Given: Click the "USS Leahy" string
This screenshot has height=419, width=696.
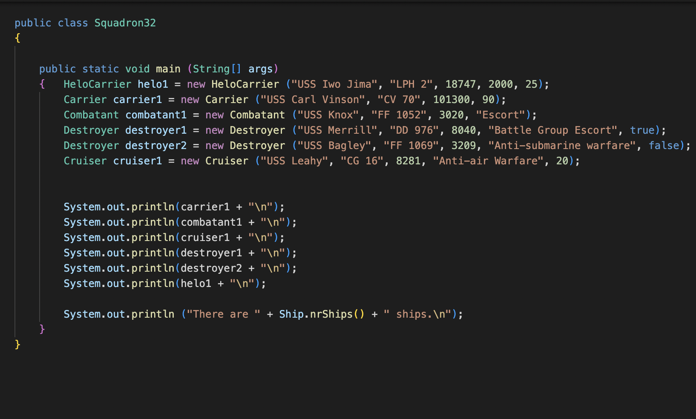Looking at the screenshot, I should 294,161.
